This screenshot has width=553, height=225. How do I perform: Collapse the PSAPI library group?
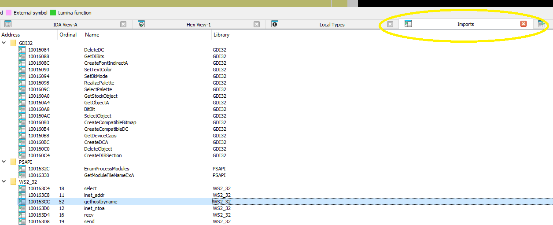coord(4,162)
